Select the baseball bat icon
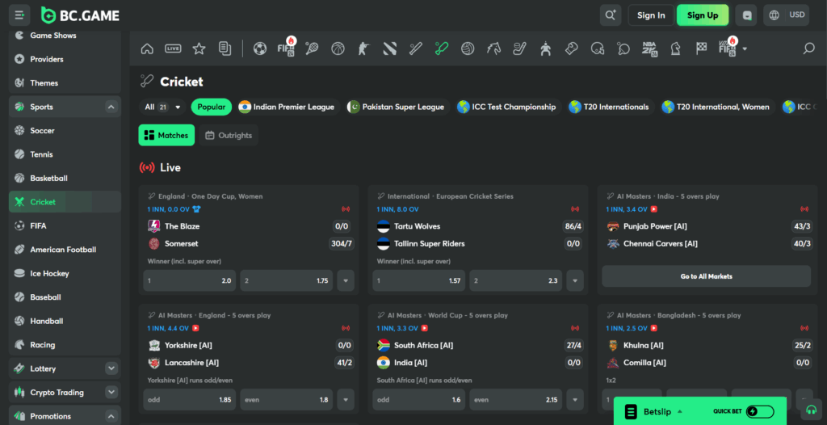 (x=416, y=48)
